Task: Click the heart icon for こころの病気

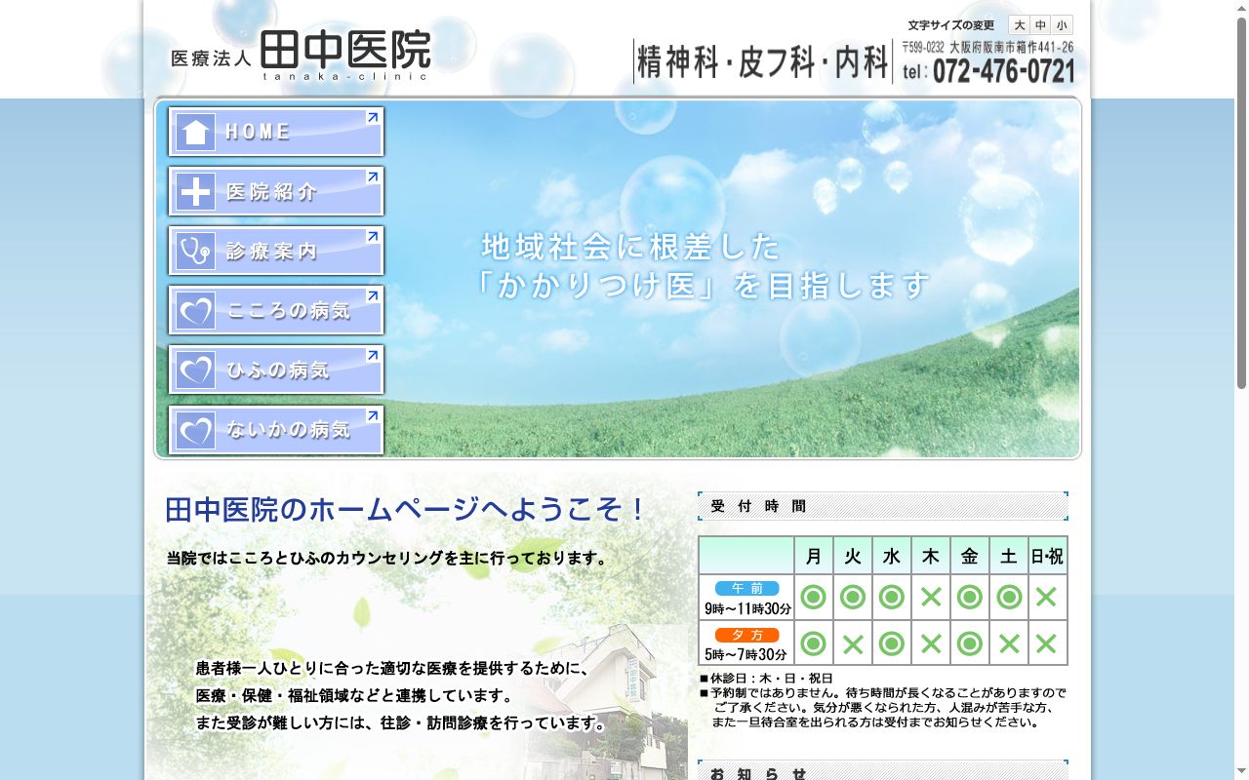Action: tap(196, 311)
